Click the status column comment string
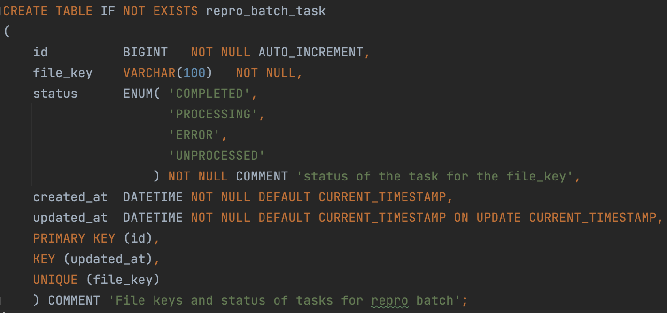Image resolution: width=667 pixels, height=313 pixels. [435, 176]
